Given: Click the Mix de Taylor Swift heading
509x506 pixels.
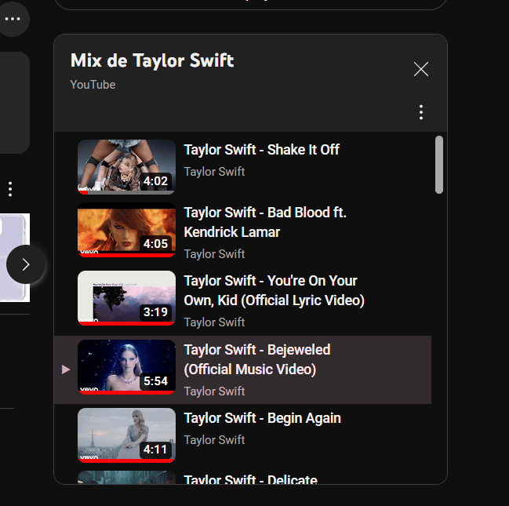Looking at the screenshot, I should (152, 60).
